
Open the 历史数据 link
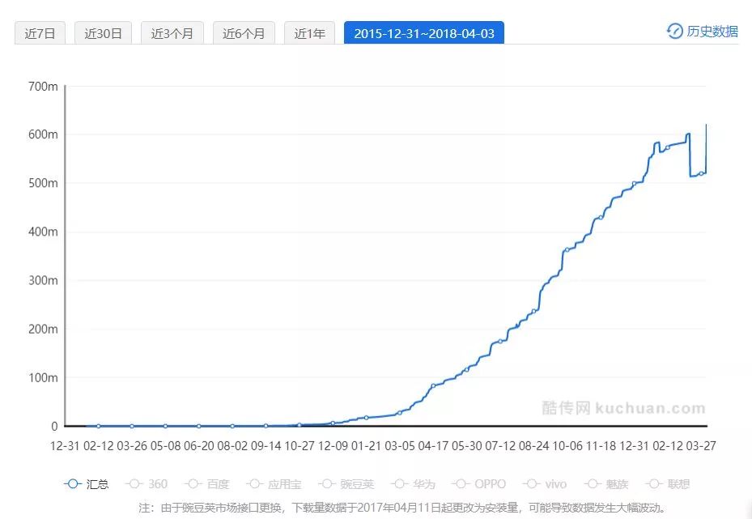pos(712,32)
